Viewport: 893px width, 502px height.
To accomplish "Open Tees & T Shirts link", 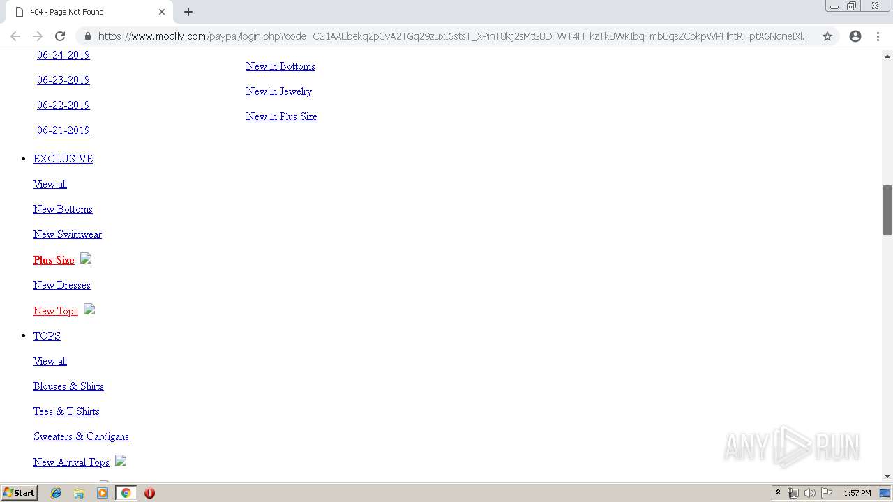I will [66, 411].
